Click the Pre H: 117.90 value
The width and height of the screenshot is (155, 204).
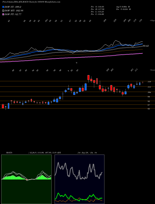(x=97, y=9)
